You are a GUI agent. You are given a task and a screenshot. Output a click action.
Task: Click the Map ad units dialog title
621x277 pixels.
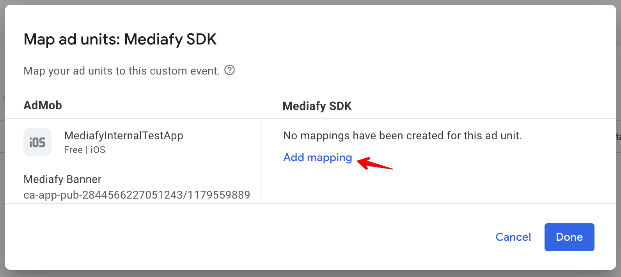120,39
